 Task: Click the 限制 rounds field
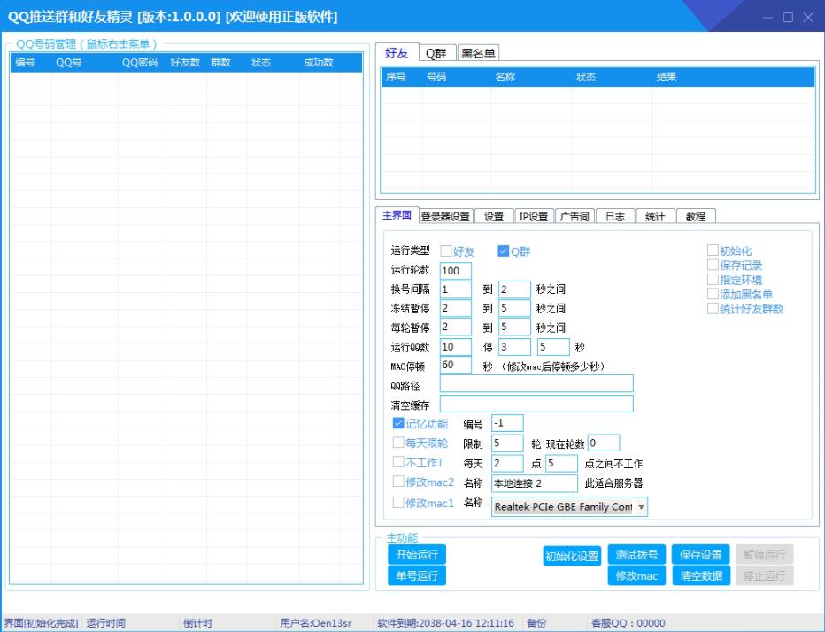508,443
